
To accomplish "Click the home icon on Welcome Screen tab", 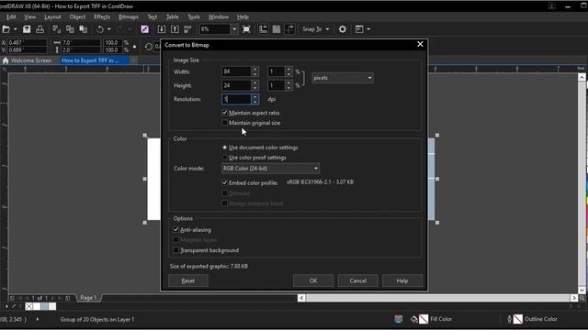I will click(6, 60).
